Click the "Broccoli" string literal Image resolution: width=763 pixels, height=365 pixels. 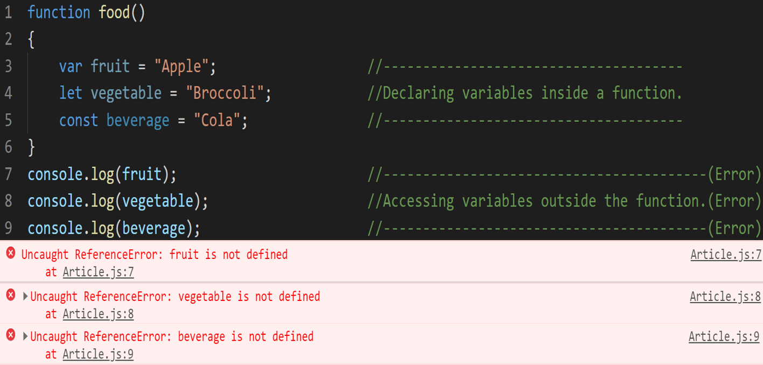point(225,93)
